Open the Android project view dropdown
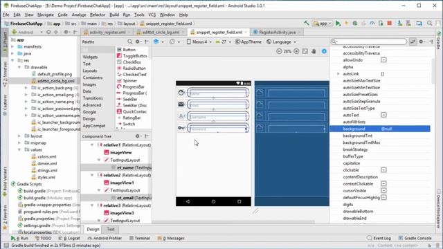Viewport: 443px width, 249px height. tap(27, 33)
